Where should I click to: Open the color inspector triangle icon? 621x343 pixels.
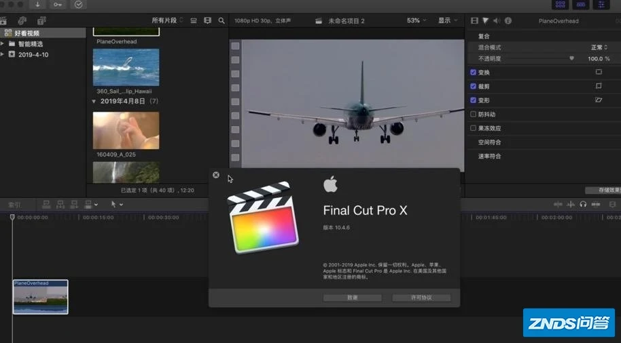pyautogui.click(x=486, y=20)
